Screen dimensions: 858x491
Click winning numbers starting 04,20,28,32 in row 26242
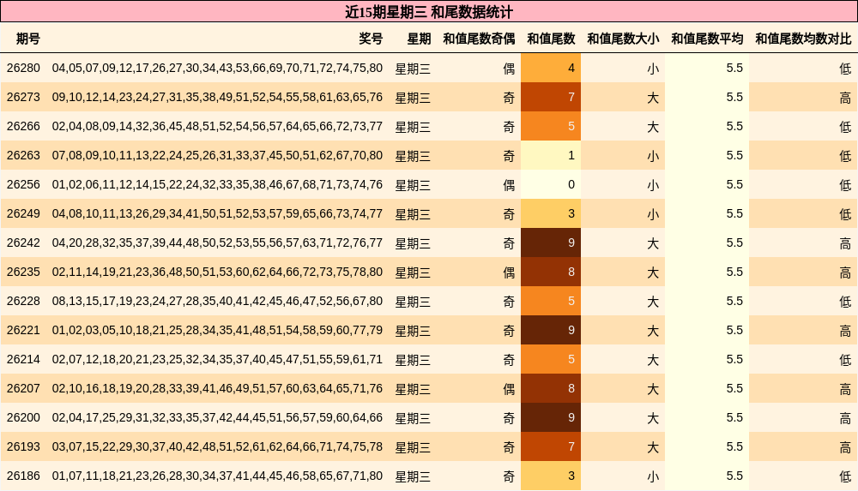217,243
